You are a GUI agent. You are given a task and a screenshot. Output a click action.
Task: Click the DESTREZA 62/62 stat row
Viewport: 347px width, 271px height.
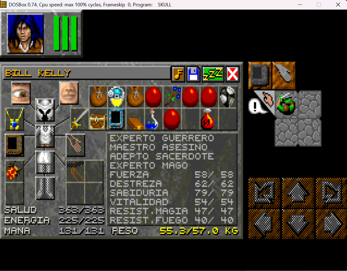pyautogui.click(x=172, y=184)
